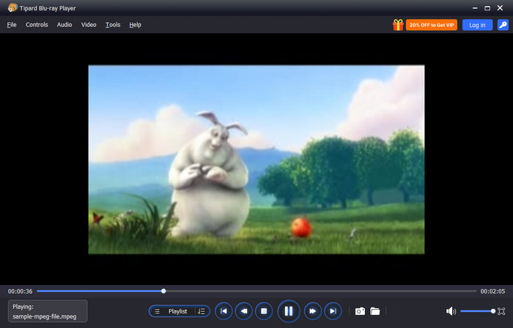513x328 pixels.
Task: Open the Video menu
Action: [89, 25]
